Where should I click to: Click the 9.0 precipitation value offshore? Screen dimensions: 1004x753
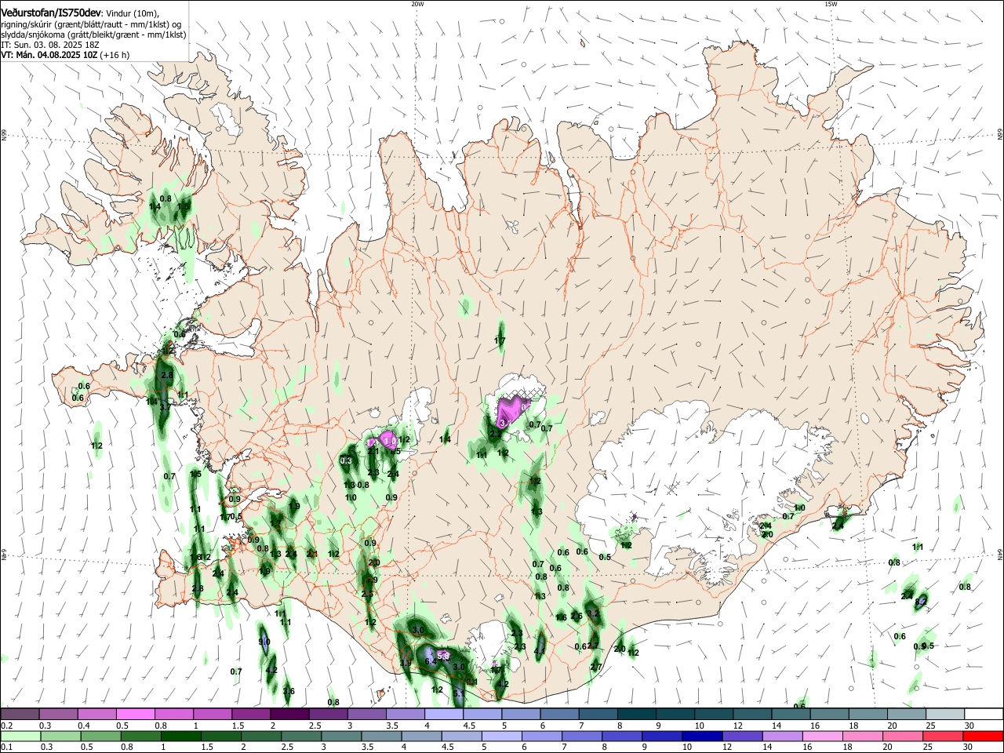(264, 642)
